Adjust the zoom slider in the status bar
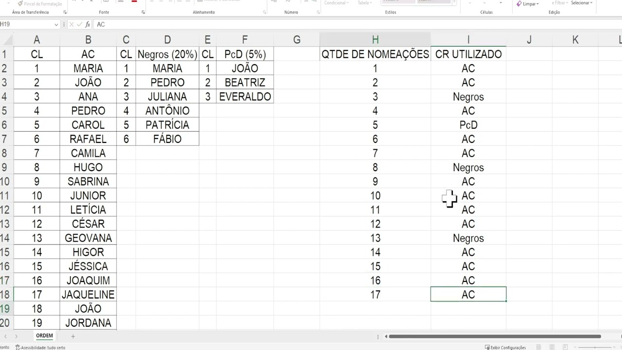 pos(595,347)
